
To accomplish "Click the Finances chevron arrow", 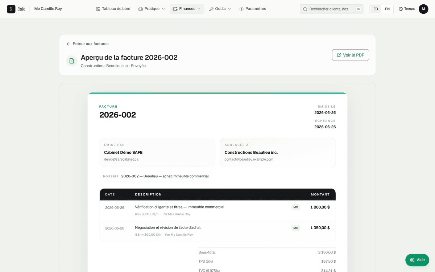I will tap(199, 9).
